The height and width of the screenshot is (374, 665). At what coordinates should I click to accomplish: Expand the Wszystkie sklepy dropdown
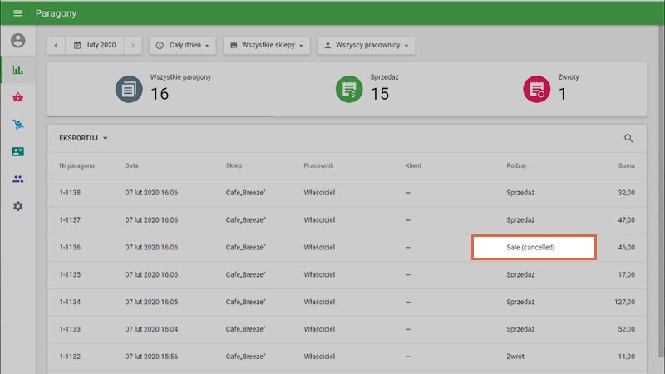point(267,45)
